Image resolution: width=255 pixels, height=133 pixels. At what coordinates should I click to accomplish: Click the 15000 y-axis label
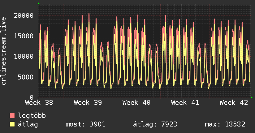click(x=24, y=36)
